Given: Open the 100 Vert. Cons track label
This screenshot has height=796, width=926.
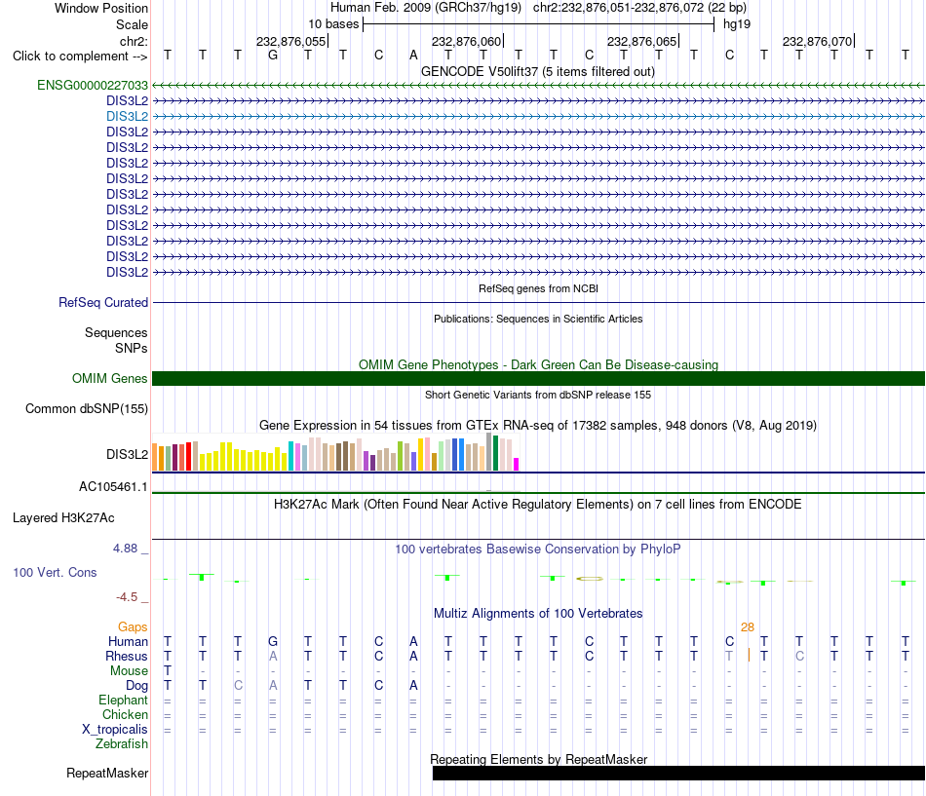Looking at the screenshot, I should [55, 572].
